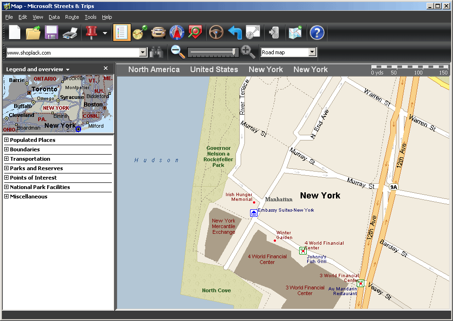Viewport: 453px width, 321px height.
Task: Click the last New York breadcrumb link
Action: [x=310, y=70]
